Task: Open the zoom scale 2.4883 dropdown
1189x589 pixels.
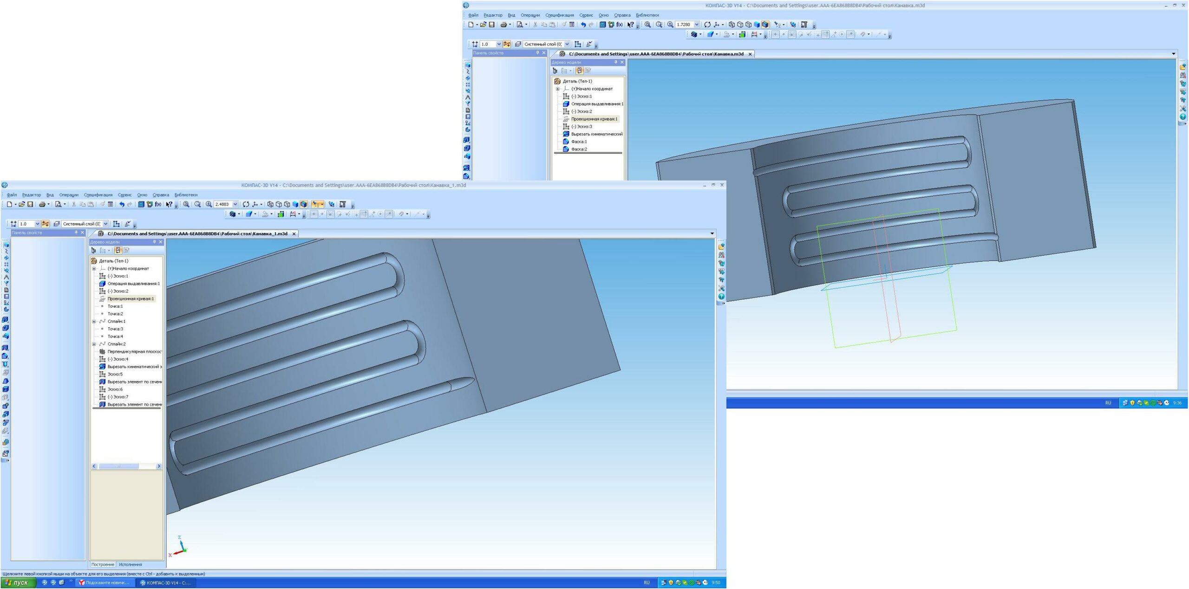Action: click(x=235, y=204)
